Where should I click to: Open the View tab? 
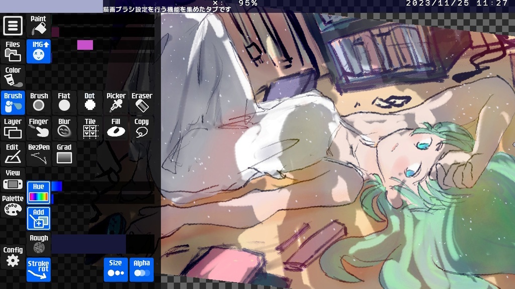coord(13,180)
